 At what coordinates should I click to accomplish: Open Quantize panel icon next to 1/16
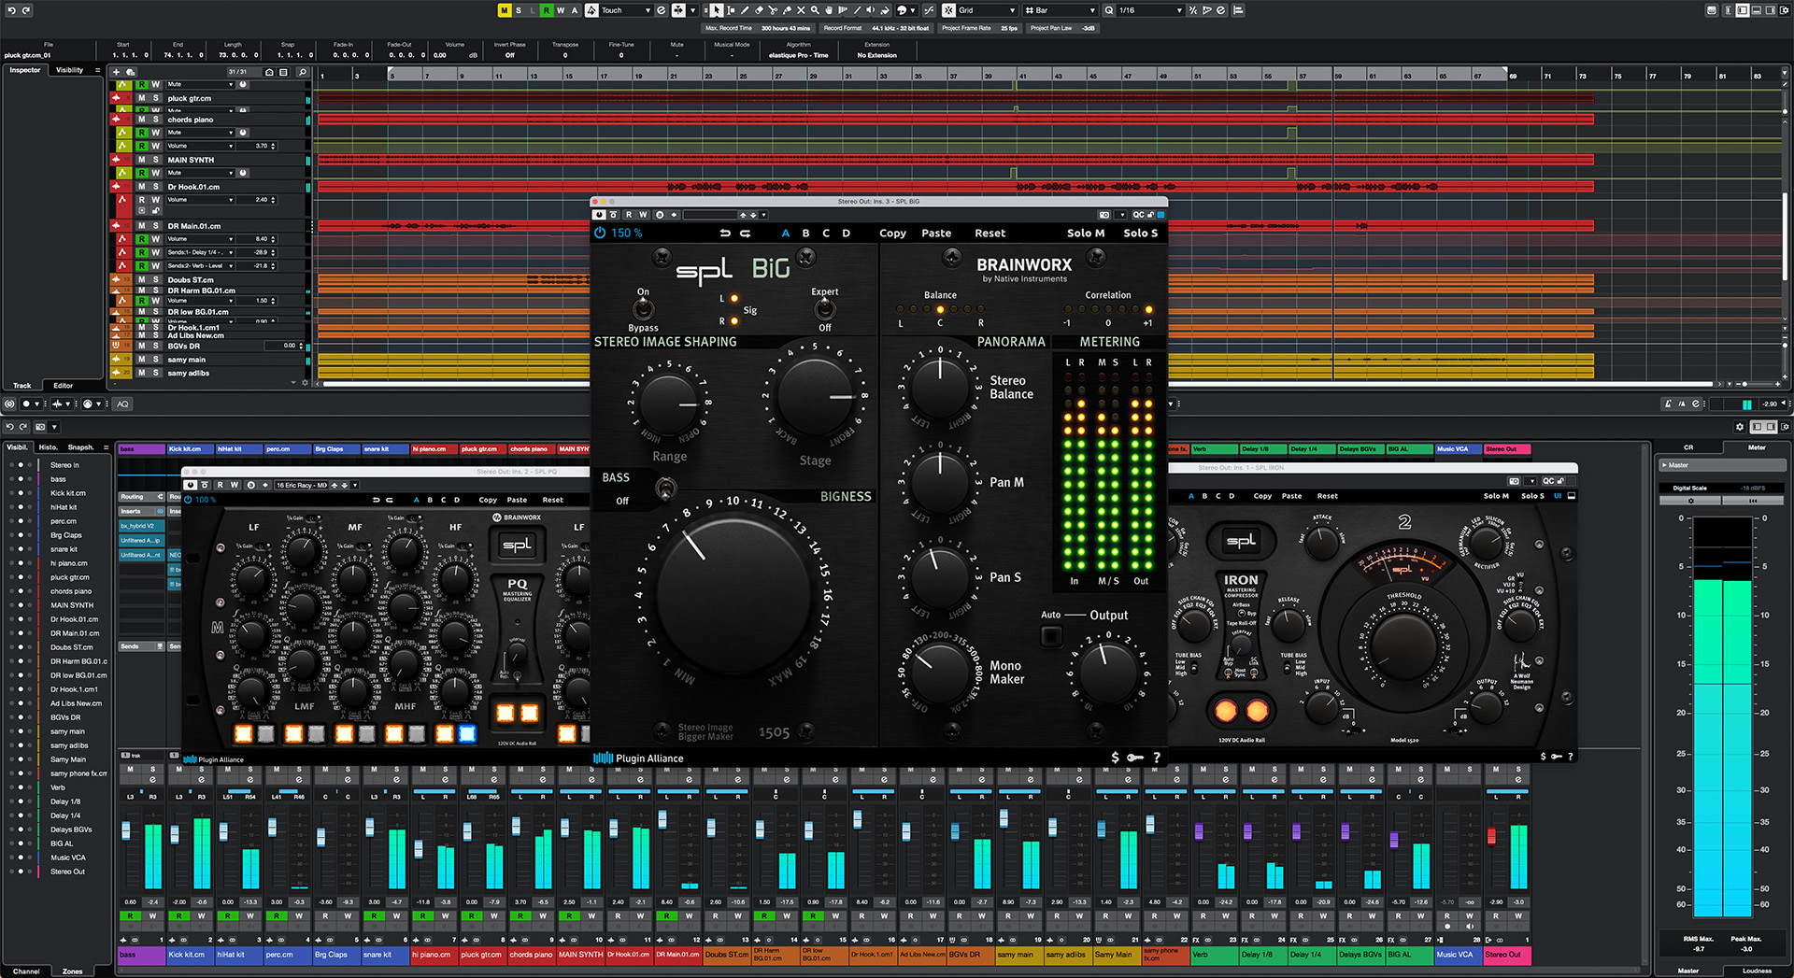pos(1220,10)
